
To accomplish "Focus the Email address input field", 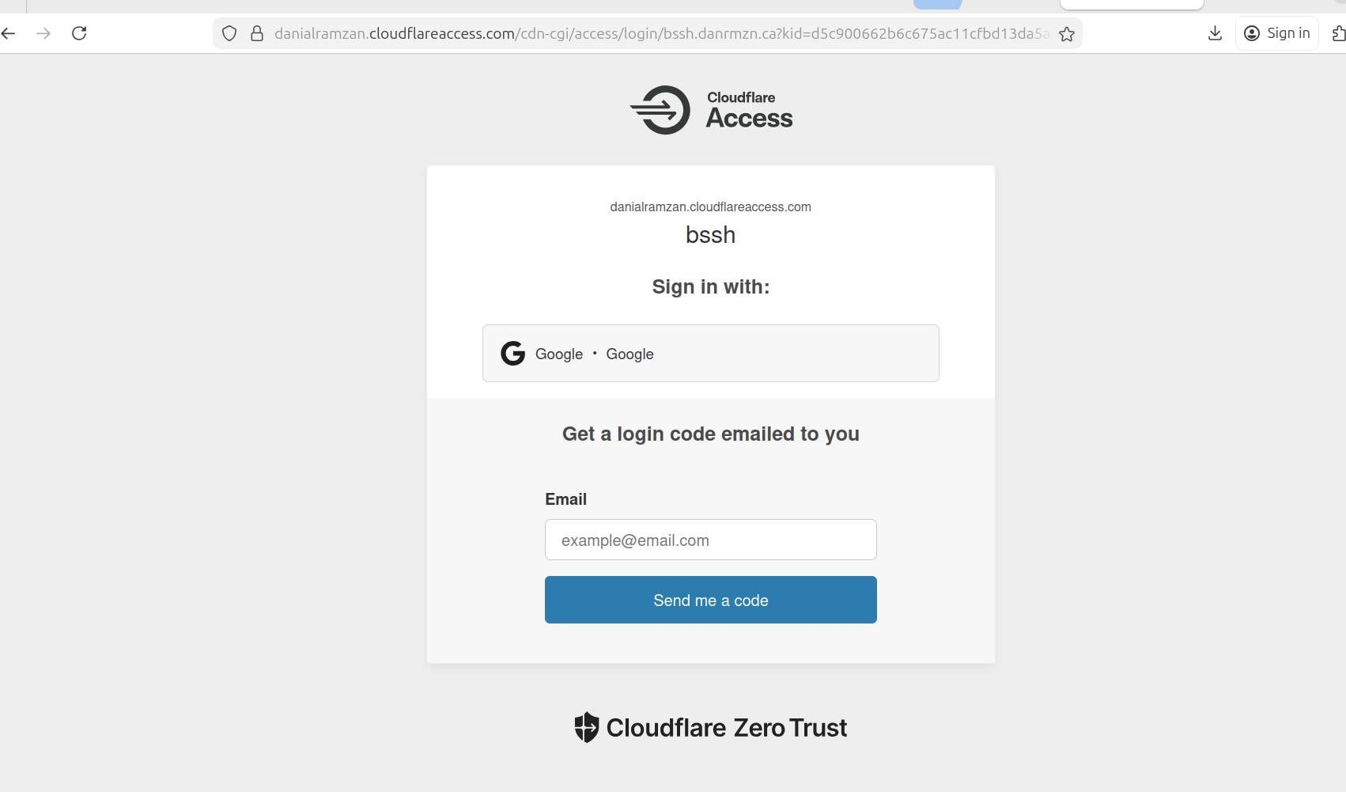I will click(710, 540).
